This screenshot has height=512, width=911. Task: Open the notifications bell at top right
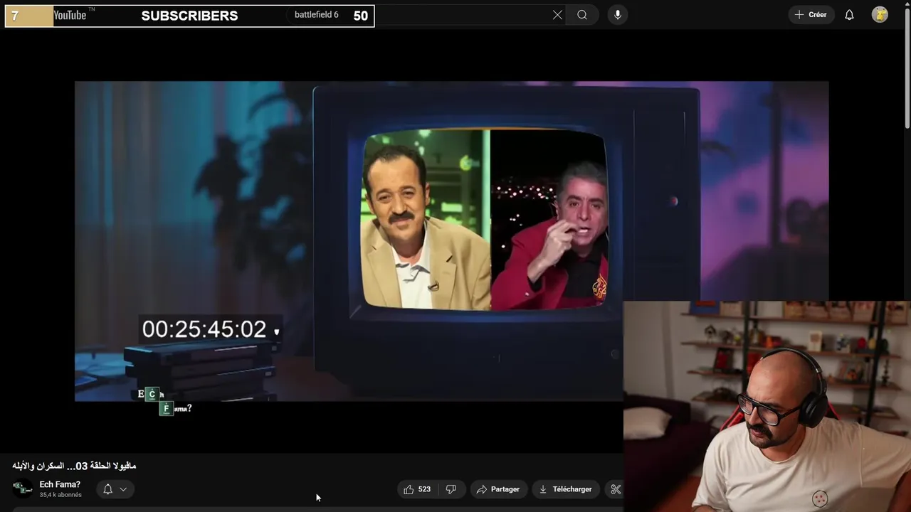[849, 15]
